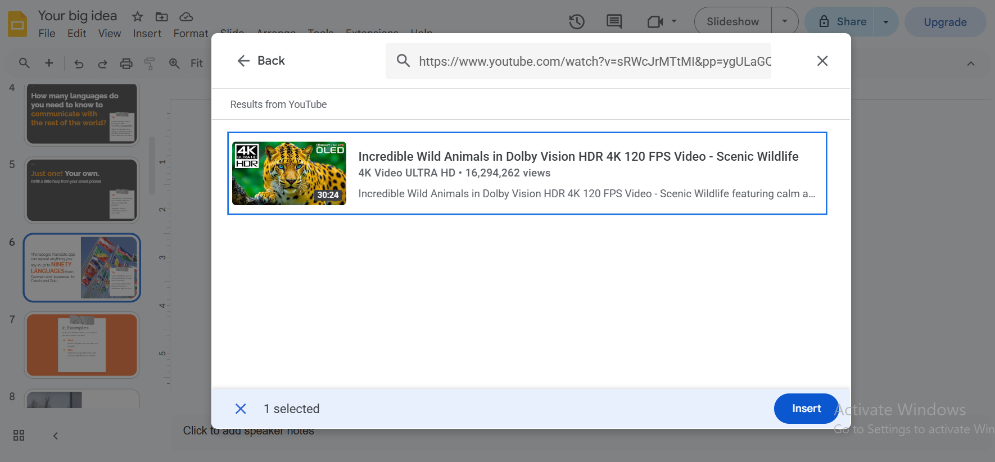Click the video title Incredible Wild Animals

point(578,156)
